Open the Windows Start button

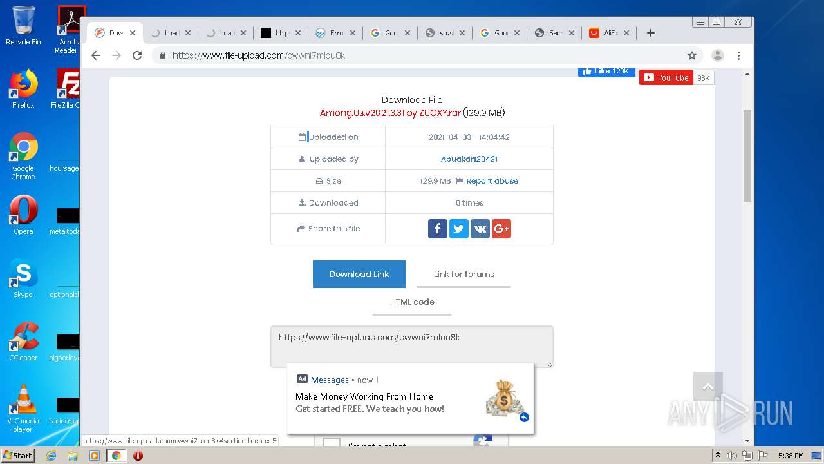pos(18,456)
